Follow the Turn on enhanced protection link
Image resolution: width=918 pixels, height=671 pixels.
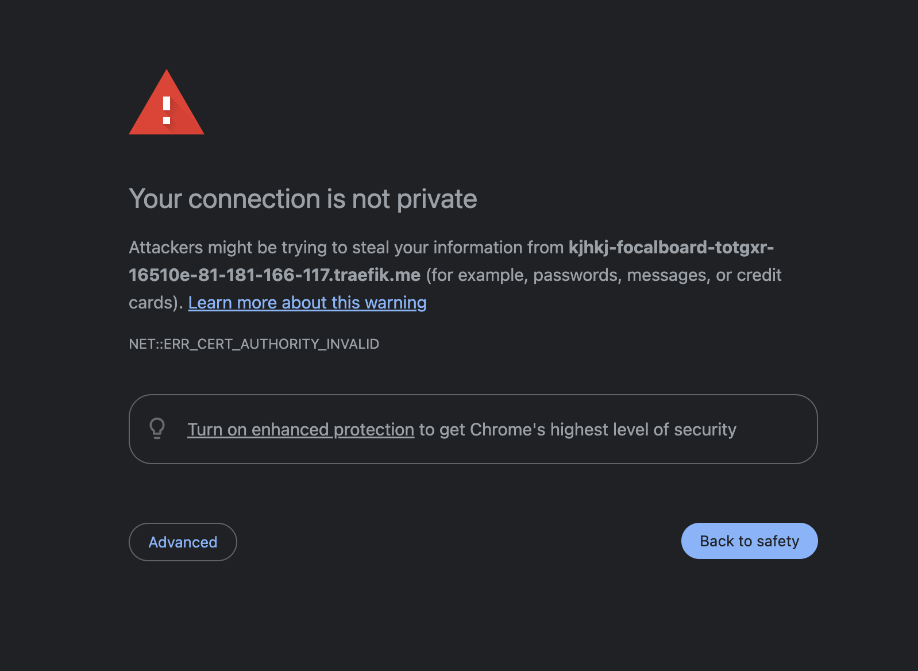pyautogui.click(x=300, y=430)
